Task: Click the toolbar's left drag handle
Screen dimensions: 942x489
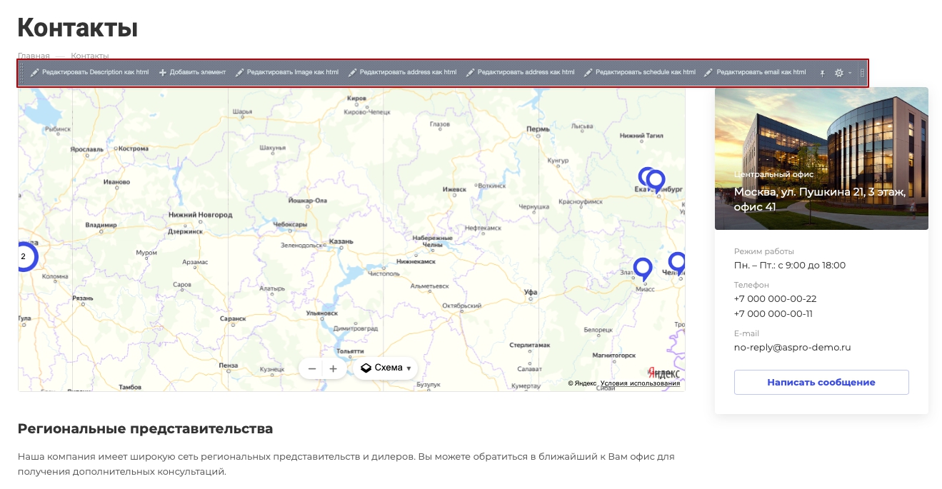Action: [22, 73]
